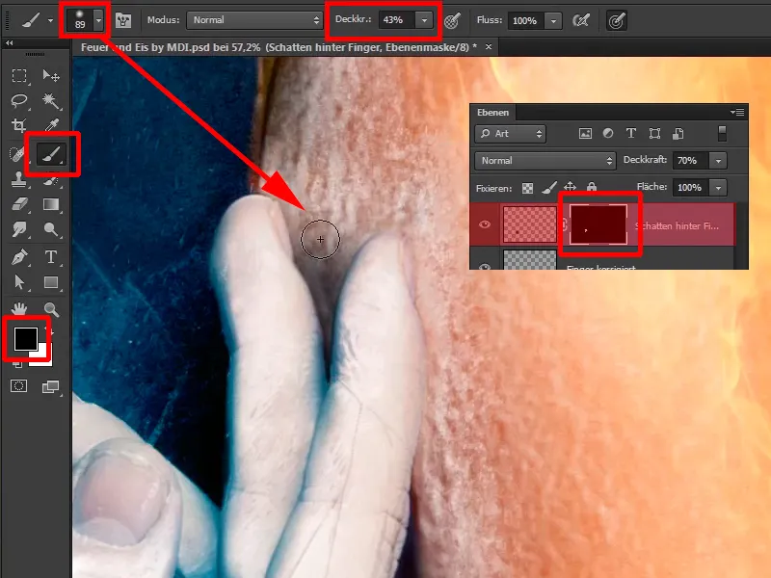771x578 pixels.
Task: Collapse the toolbox with double arrows
Action: tap(10, 43)
